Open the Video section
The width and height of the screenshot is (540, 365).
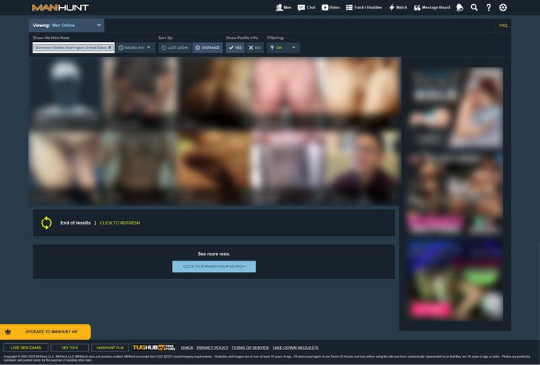tap(330, 7)
